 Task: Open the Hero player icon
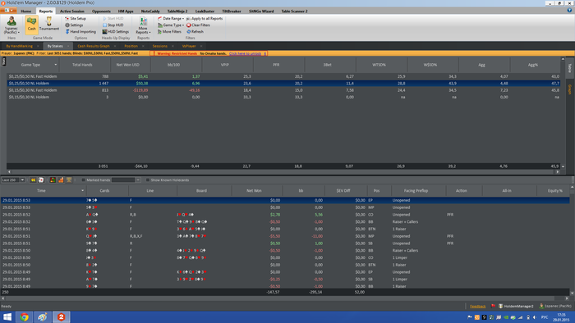click(x=11, y=25)
